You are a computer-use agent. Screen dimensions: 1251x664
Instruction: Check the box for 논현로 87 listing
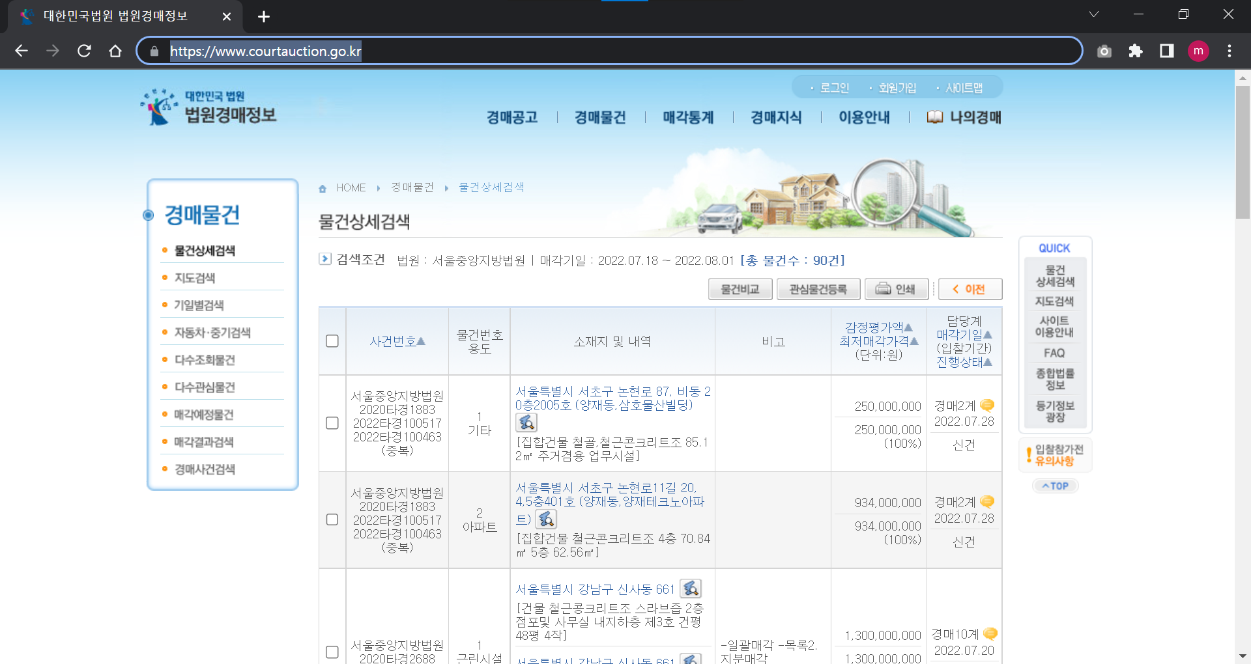click(x=332, y=423)
